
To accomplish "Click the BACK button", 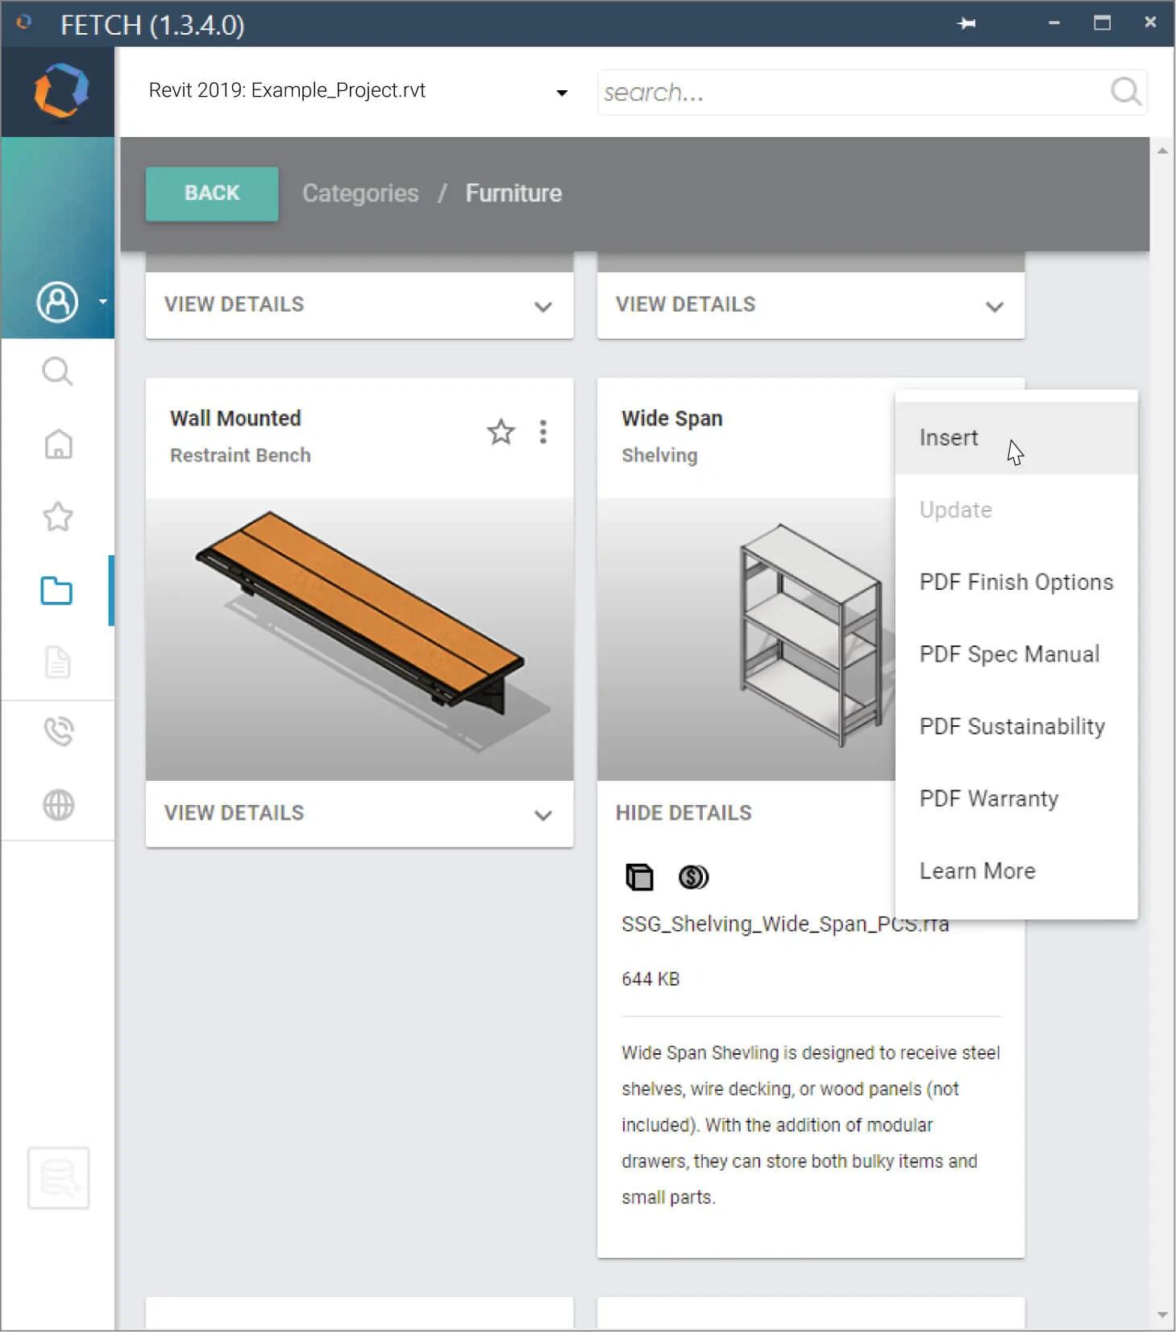I will (x=212, y=193).
